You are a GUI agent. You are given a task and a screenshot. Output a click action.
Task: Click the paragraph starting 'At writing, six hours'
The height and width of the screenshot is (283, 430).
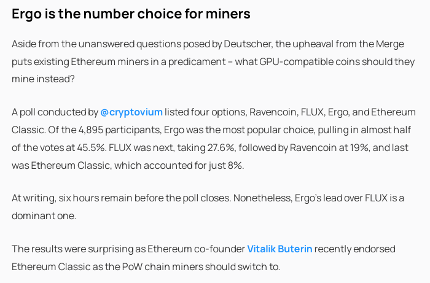[208, 207]
